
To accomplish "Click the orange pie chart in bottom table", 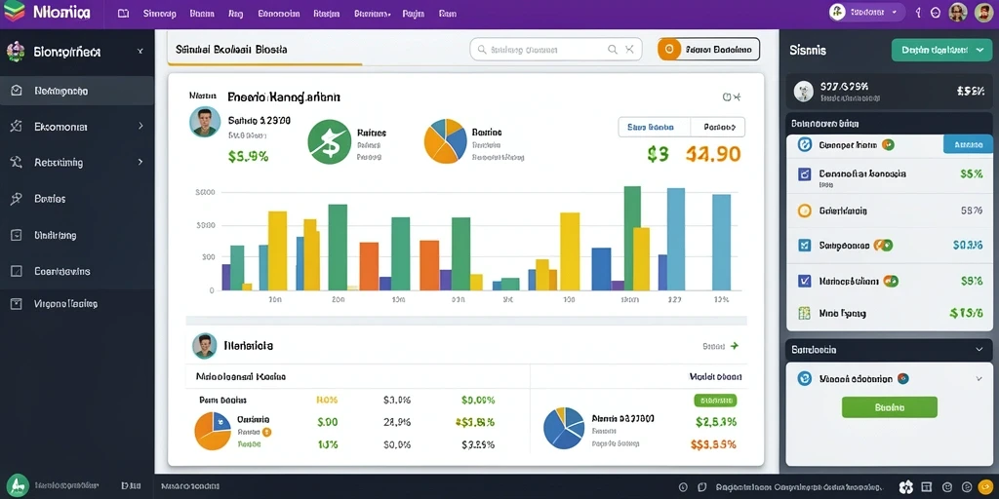I will [x=212, y=431].
